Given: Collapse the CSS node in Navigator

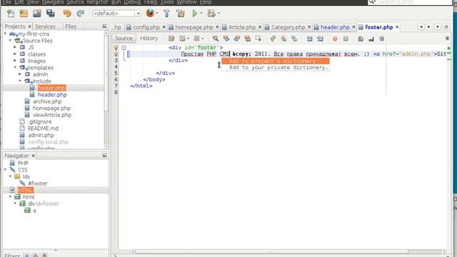Looking at the screenshot, I should click(5, 170).
